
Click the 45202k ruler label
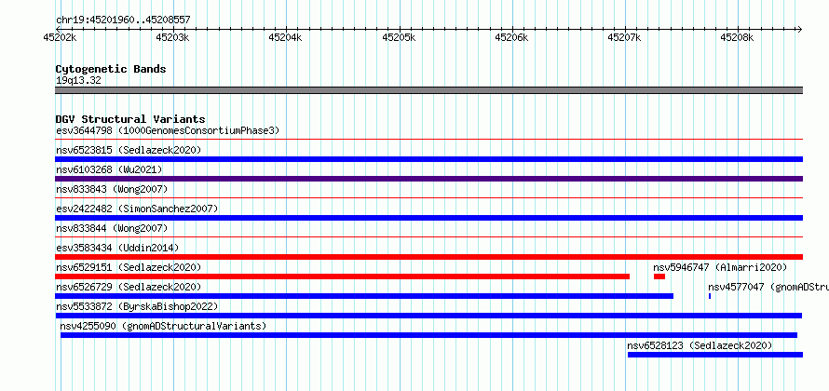61,37
